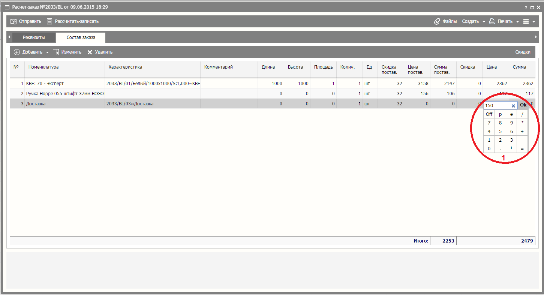Click the Рассчитать-записать calculator icon
This screenshot has width=544, height=295.
(49, 21)
